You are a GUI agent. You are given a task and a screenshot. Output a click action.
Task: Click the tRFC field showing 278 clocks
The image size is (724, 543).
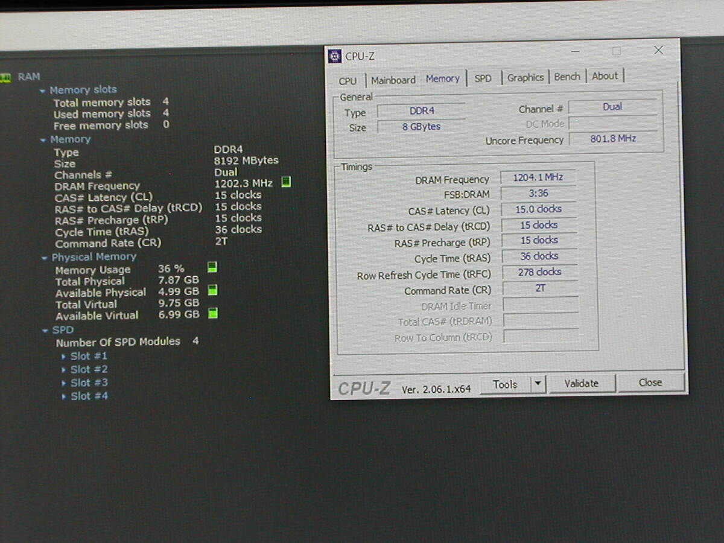click(x=539, y=272)
